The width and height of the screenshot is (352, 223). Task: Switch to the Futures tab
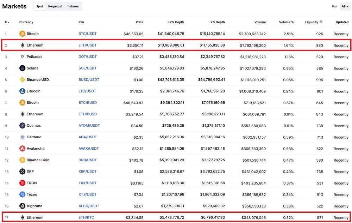tap(73, 6)
